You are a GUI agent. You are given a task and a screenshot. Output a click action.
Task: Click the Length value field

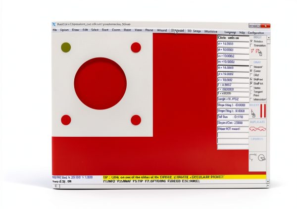pyautogui.click(x=233, y=99)
